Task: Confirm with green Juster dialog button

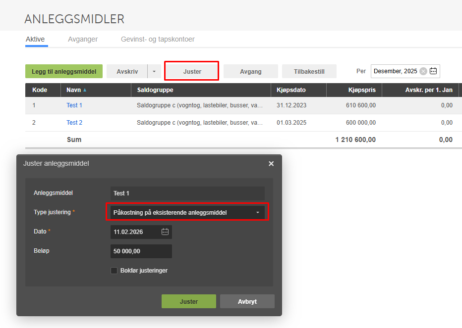Action: click(188, 301)
